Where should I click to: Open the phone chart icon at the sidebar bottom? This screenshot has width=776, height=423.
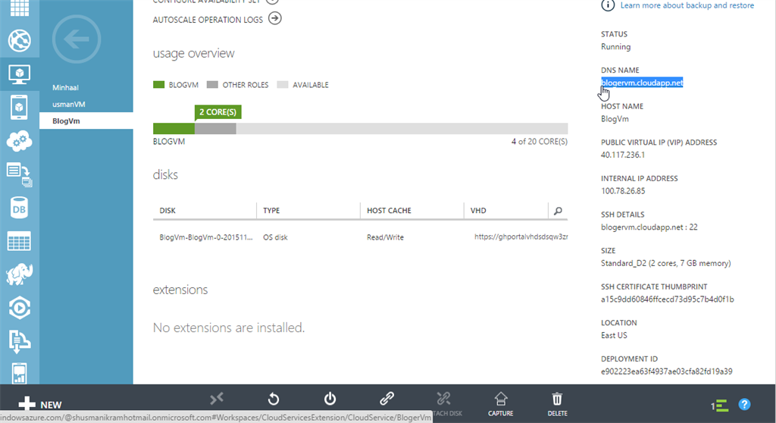pyautogui.click(x=19, y=374)
